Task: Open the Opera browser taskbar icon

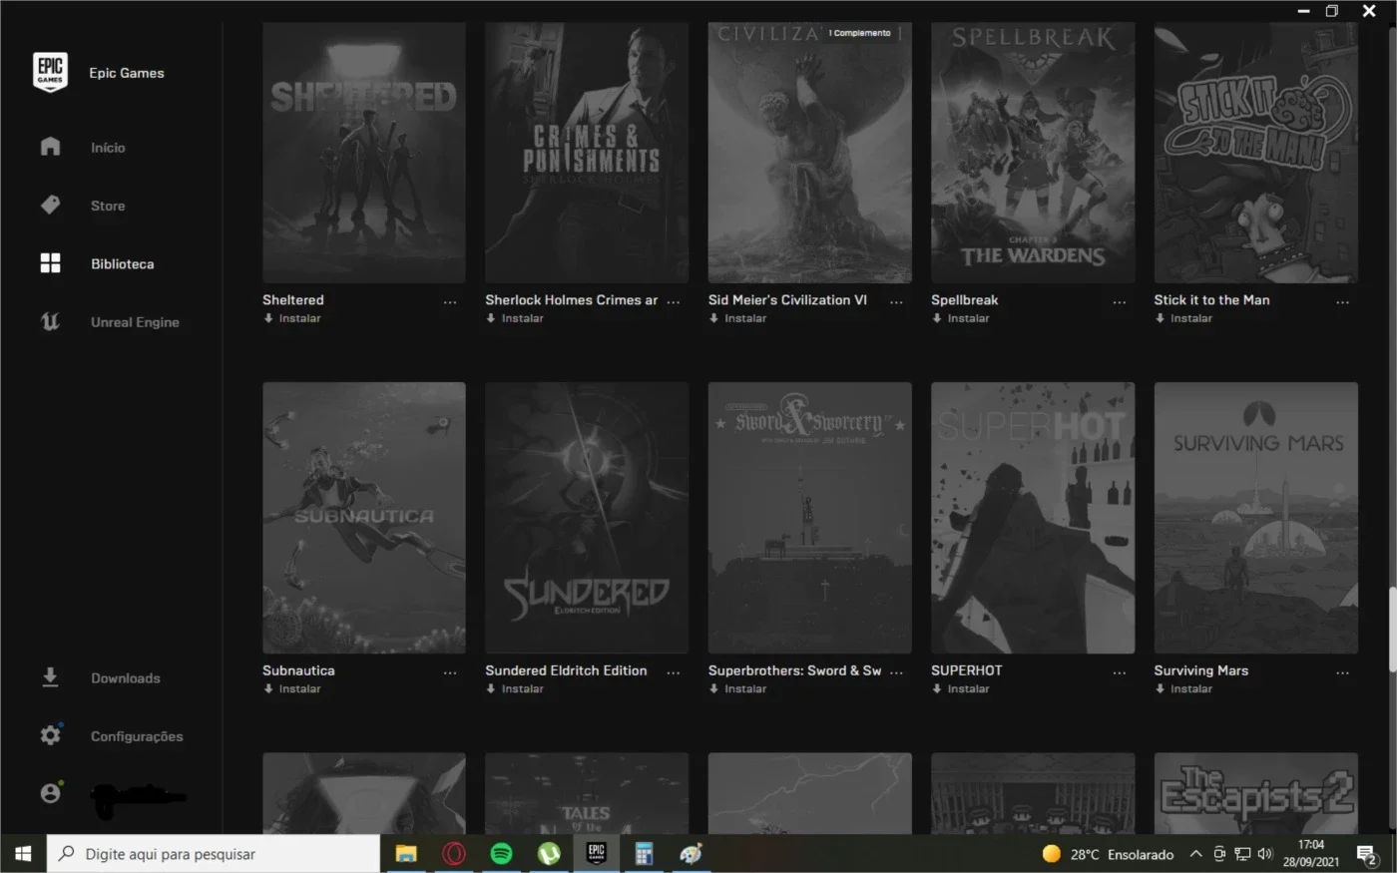Action: click(x=454, y=854)
